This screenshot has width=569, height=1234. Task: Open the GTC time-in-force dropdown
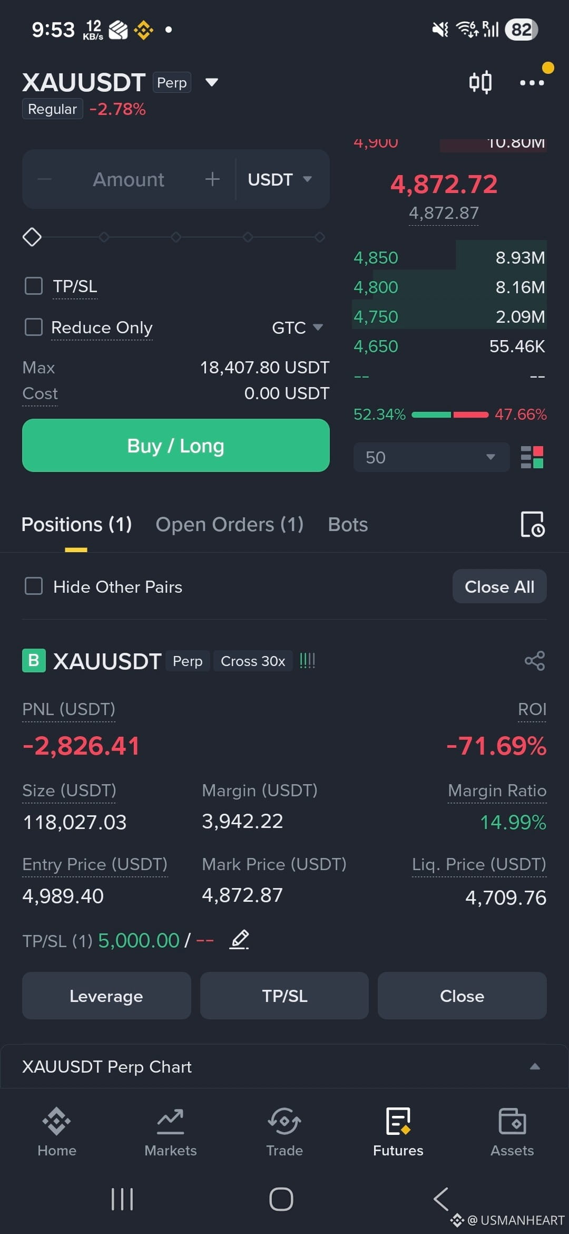(x=297, y=327)
